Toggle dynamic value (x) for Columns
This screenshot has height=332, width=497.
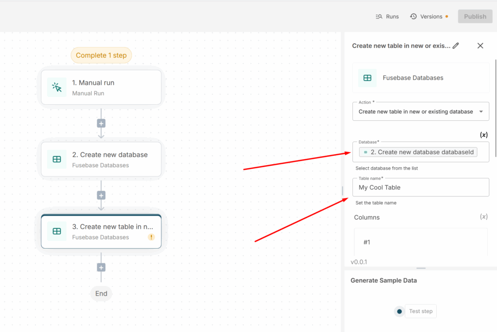coord(483,217)
